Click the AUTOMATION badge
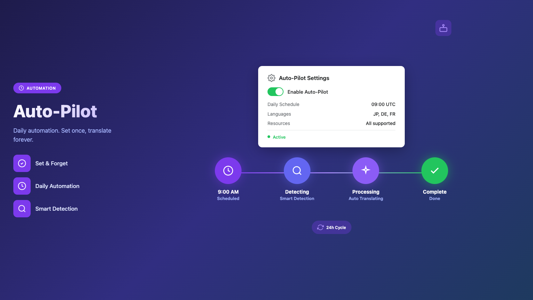This screenshot has width=533, height=300. pyautogui.click(x=37, y=88)
